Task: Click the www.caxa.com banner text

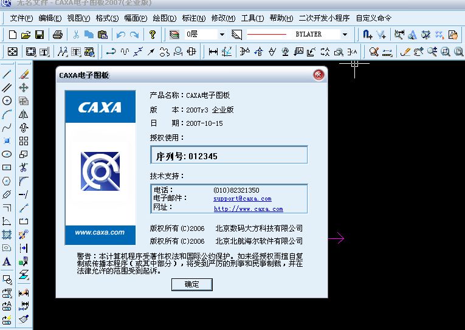Action: pos(100,232)
